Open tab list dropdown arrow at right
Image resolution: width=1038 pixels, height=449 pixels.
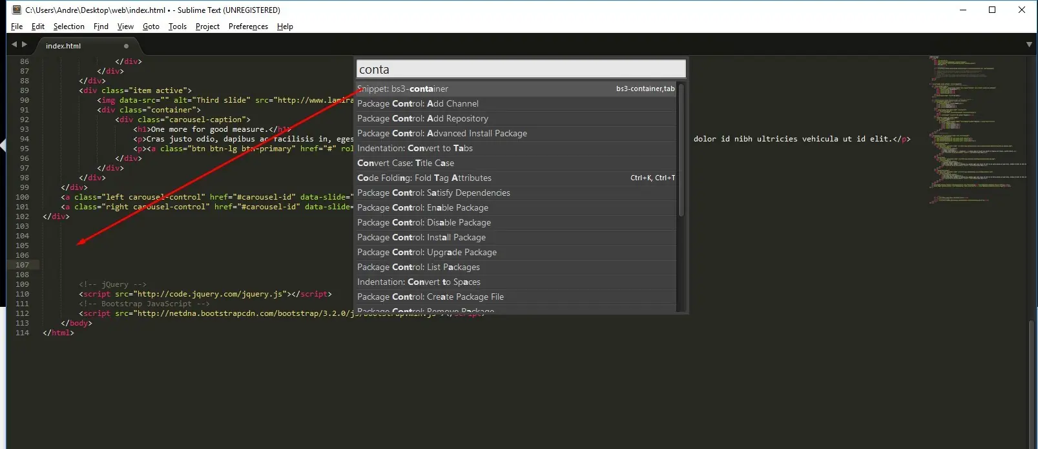1029,45
